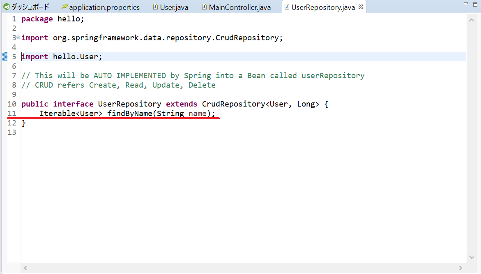Screen dimensions: 481x274
Task: Click the Spring leaf icon on the dashboard tab
Action: [6, 7]
